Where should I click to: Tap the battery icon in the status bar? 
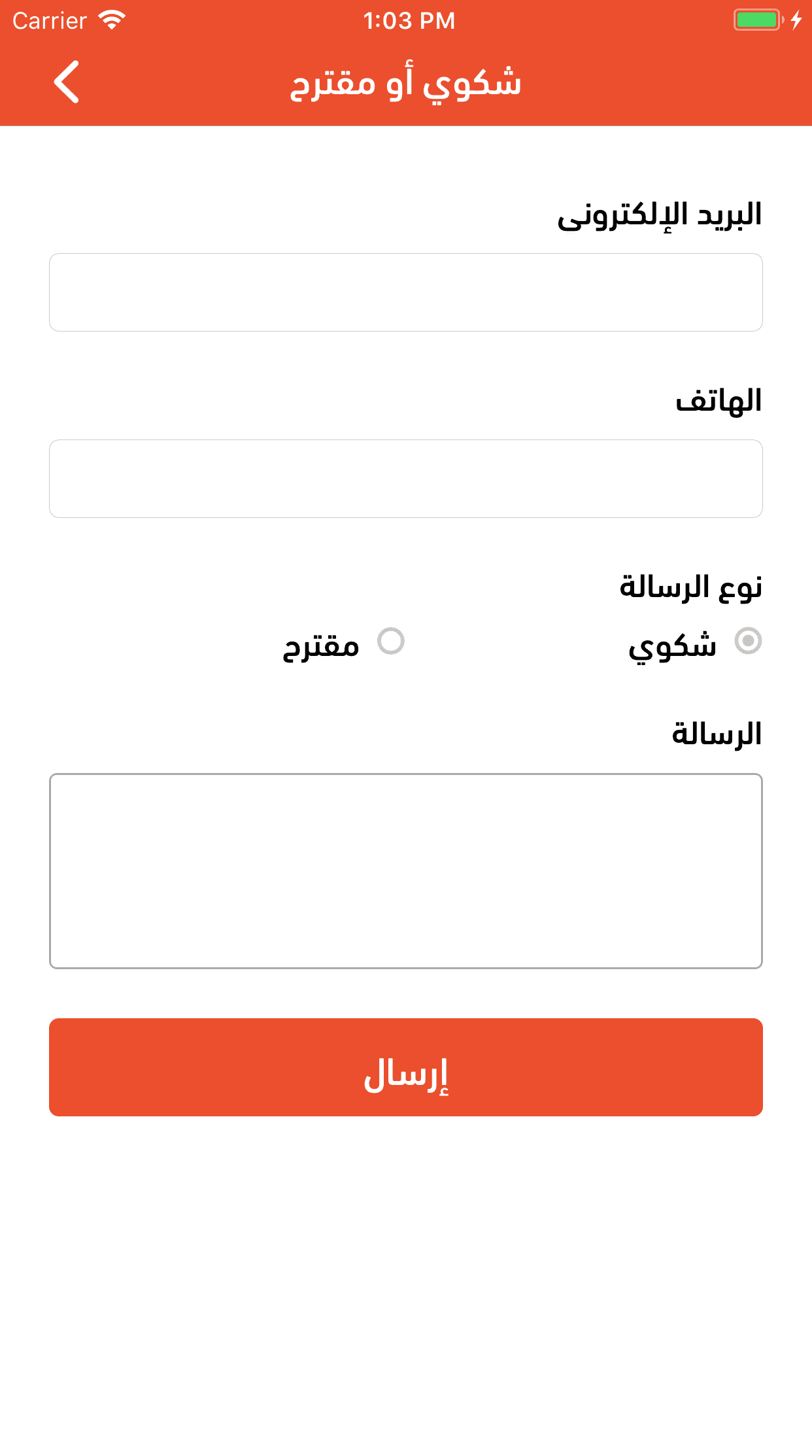point(758,20)
